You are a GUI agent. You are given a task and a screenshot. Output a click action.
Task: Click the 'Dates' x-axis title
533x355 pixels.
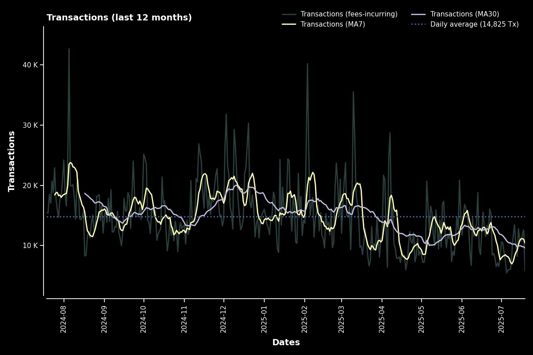pos(286,343)
